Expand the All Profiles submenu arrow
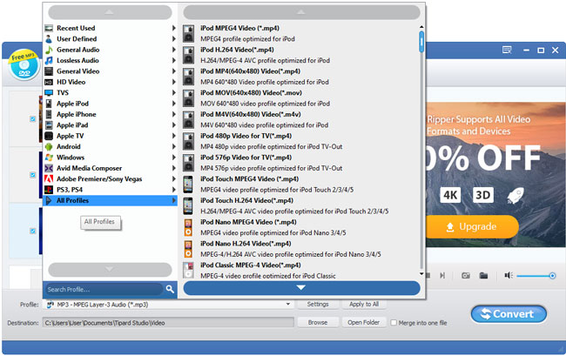 click(174, 200)
